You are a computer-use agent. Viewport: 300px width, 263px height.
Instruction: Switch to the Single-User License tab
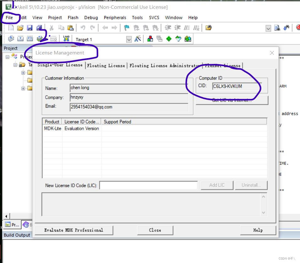pyautogui.click(x=60, y=65)
